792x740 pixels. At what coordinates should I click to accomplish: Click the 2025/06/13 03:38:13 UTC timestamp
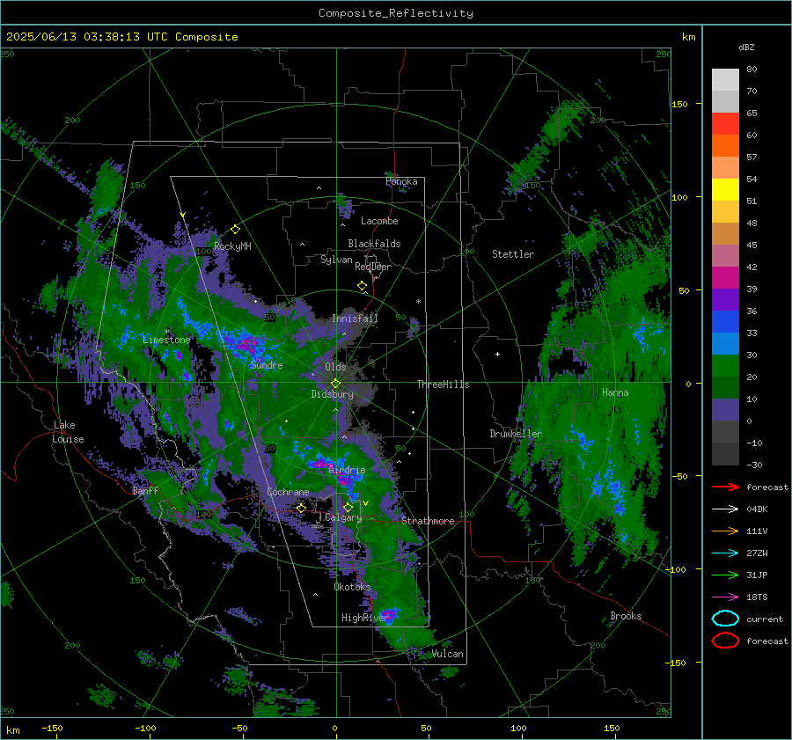click(x=88, y=37)
